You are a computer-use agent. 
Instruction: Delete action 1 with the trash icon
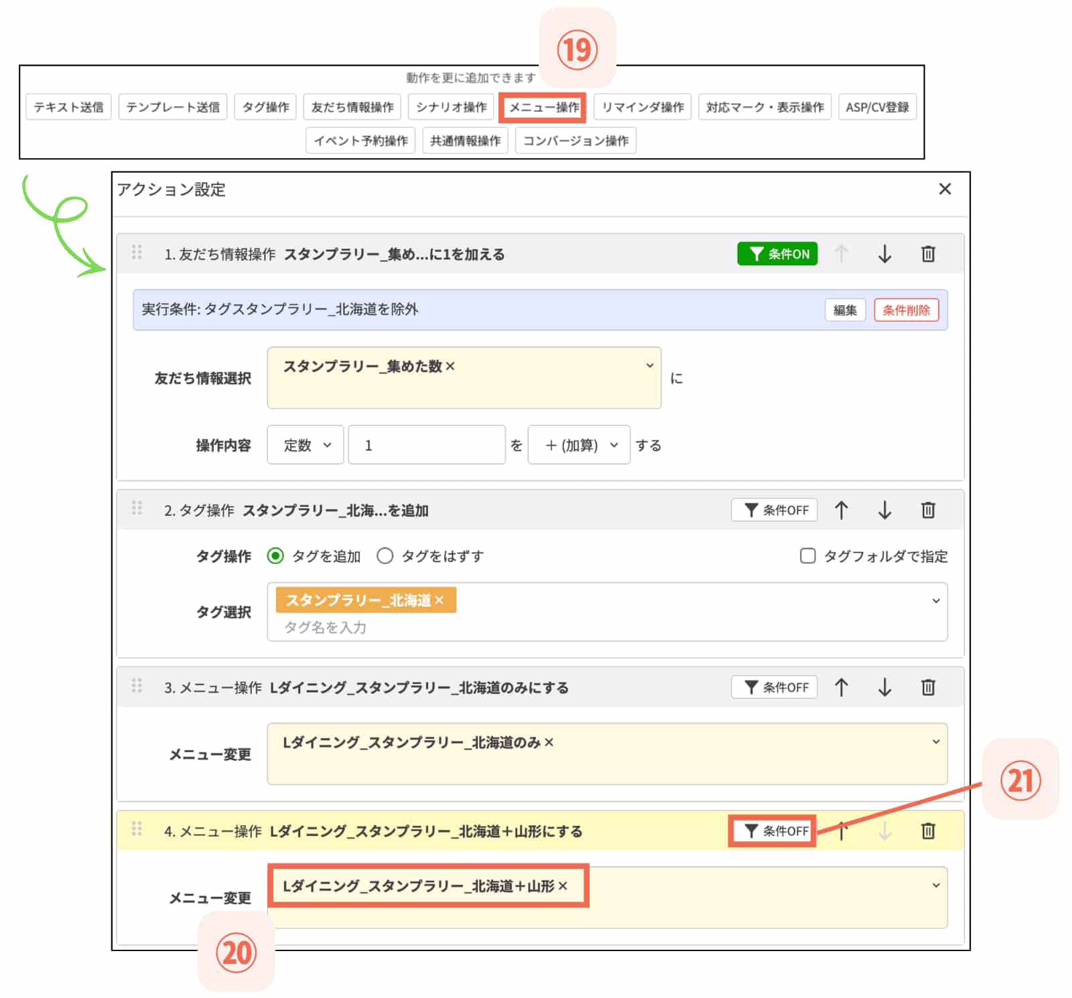coord(929,254)
